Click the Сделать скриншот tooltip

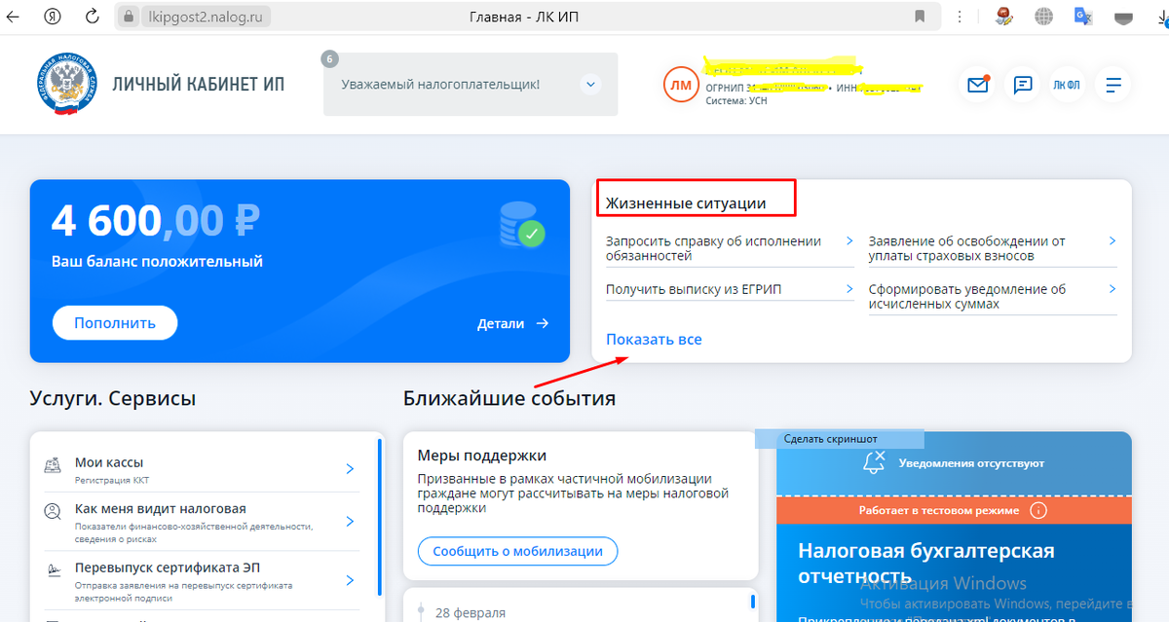839,439
